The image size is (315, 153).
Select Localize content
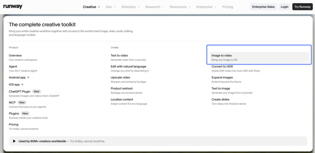(122, 100)
